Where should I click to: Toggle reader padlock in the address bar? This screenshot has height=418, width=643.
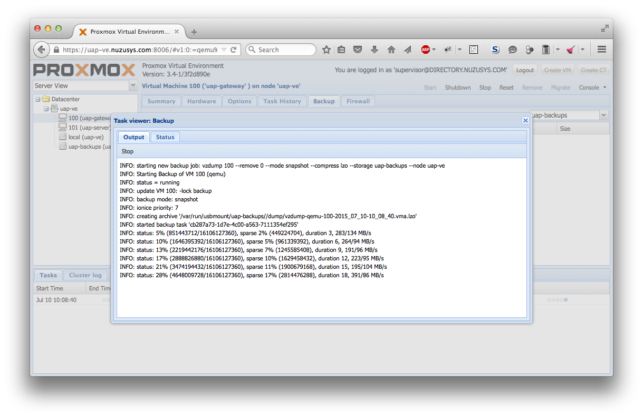[x=56, y=49]
